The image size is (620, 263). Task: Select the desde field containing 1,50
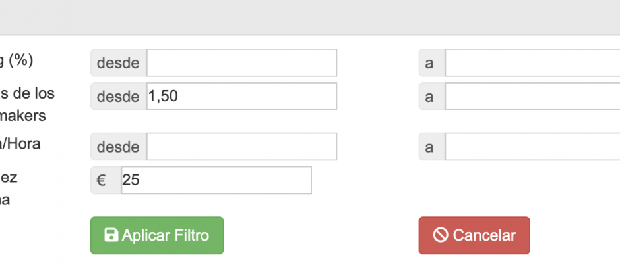pyautogui.click(x=241, y=96)
